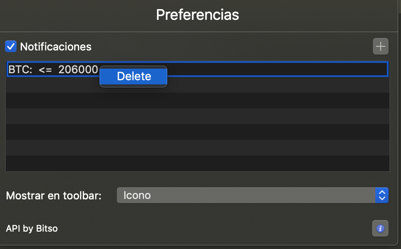Click the plus icon to add notification
401x249 pixels.
coord(380,46)
